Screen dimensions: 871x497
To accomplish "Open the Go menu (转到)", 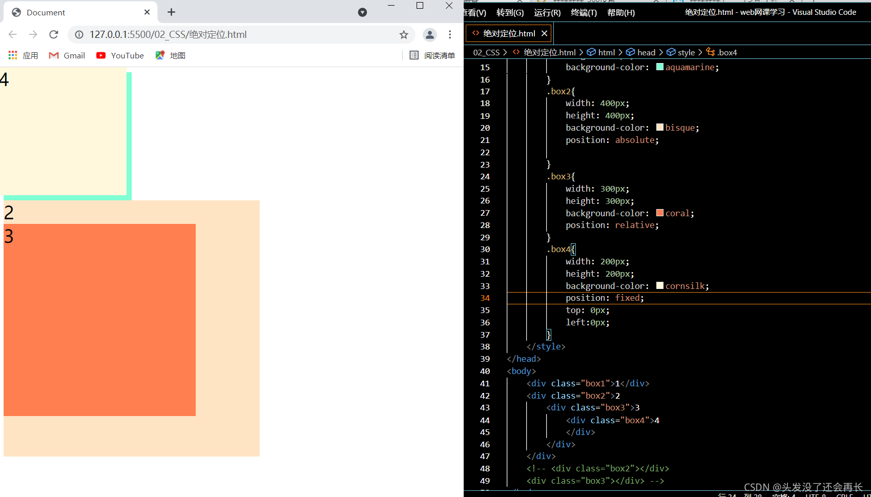I will [510, 12].
